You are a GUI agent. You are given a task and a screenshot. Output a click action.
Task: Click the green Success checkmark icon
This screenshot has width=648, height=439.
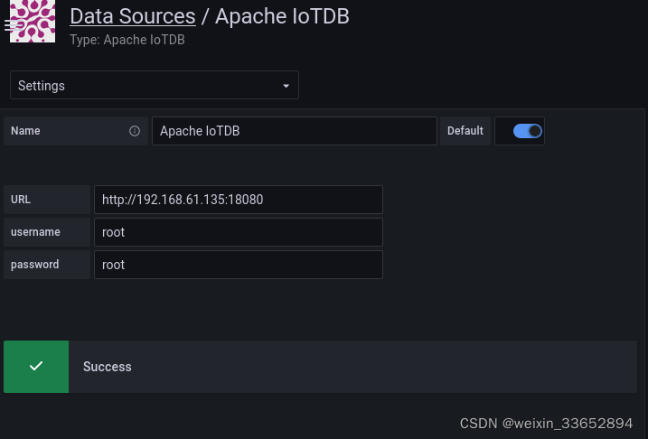[36, 367]
